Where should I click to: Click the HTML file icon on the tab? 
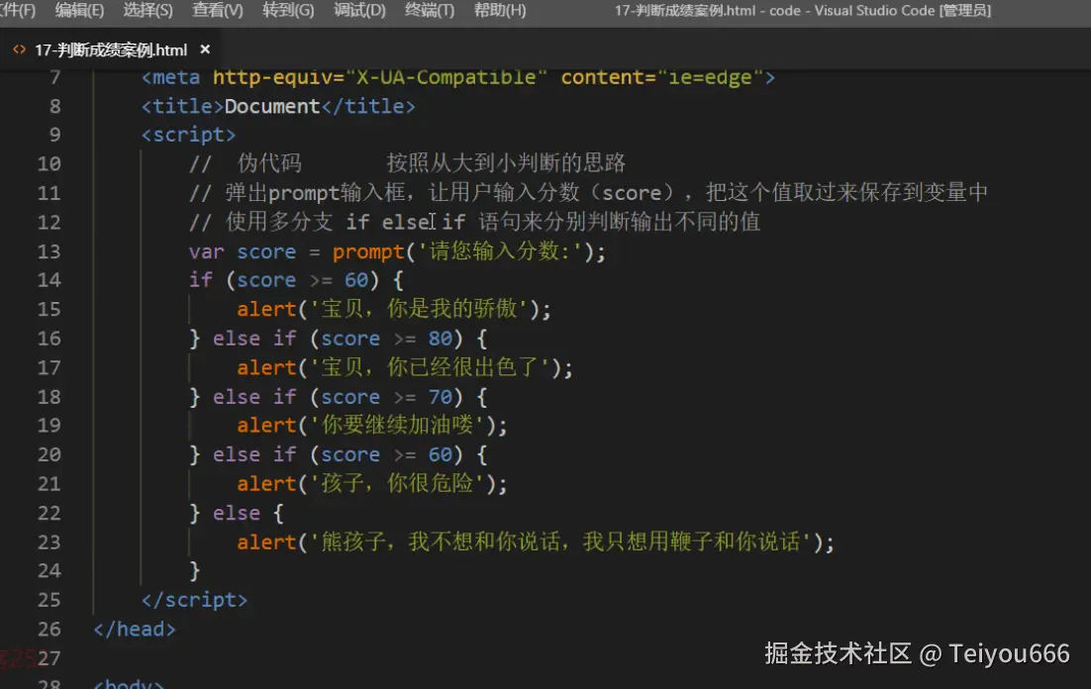(x=20, y=49)
